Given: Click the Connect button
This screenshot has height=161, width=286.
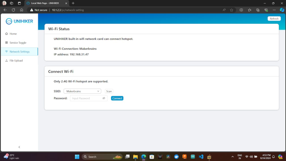Looking at the screenshot, I should pyautogui.click(x=117, y=98).
